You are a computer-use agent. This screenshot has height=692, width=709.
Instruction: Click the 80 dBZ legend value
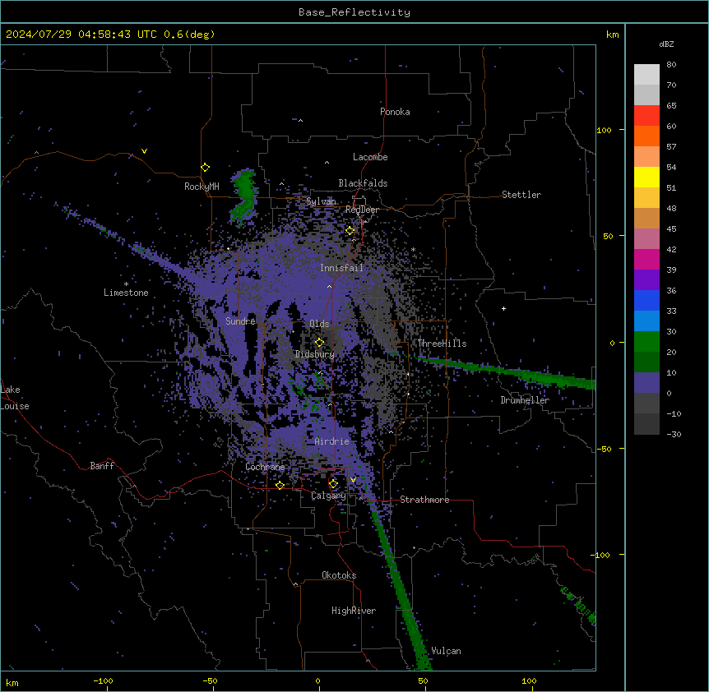(671, 65)
